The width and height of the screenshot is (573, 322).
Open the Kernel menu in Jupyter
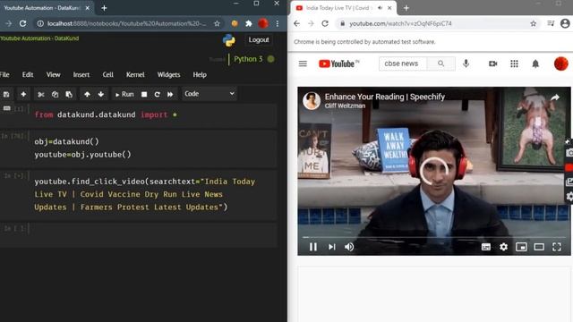(x=135, y=74)
